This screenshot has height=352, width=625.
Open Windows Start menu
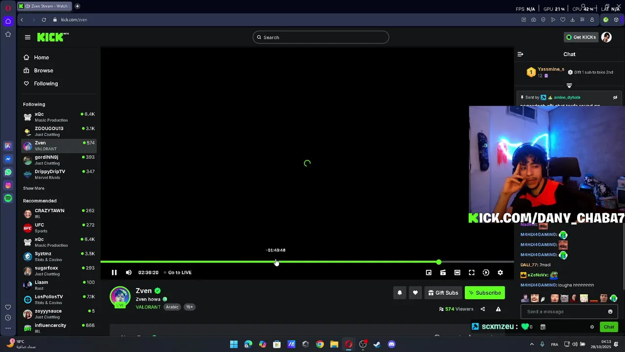click(x=234, y=344)
